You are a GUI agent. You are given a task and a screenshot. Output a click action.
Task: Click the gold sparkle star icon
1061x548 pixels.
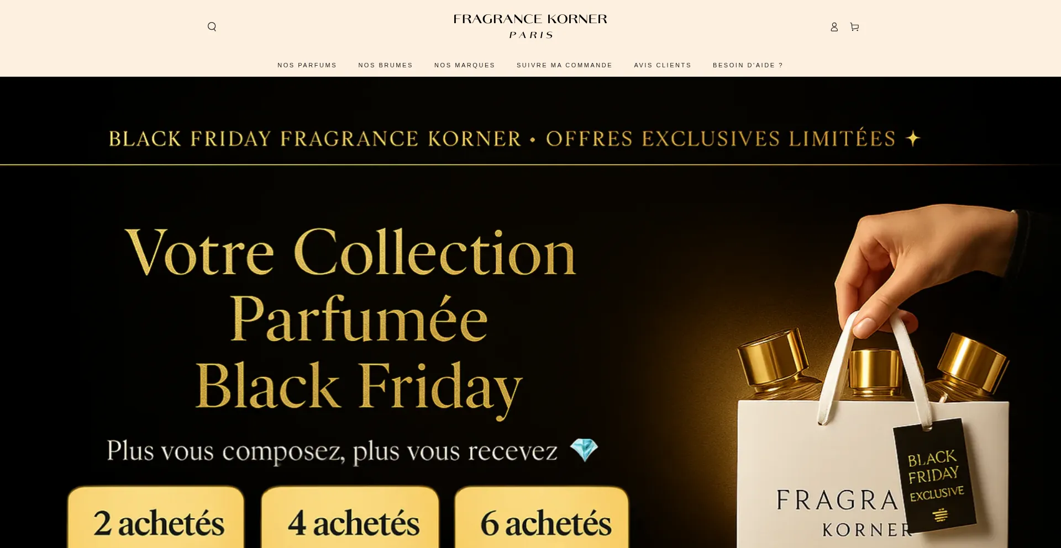coord(913,138)
